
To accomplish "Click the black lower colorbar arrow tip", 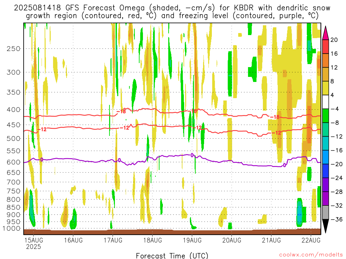I will pyautogui.click(x=325, y=226).
